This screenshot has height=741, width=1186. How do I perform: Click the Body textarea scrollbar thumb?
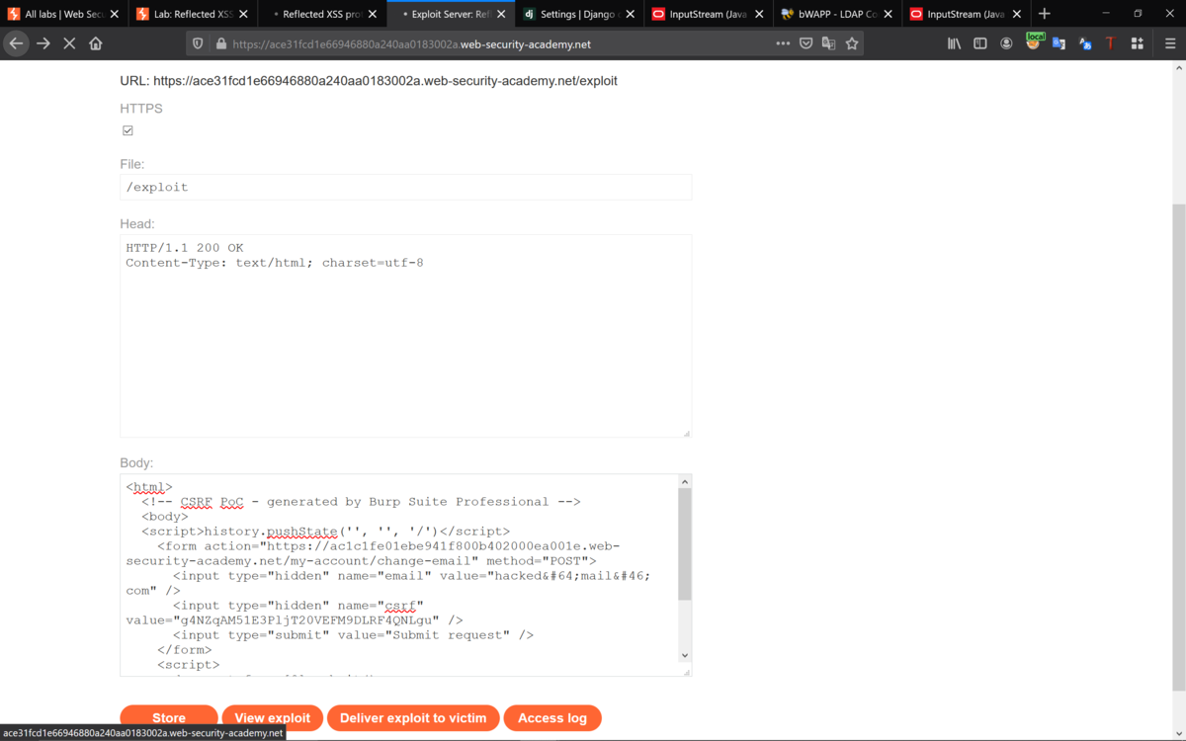(x=685, y=544)
